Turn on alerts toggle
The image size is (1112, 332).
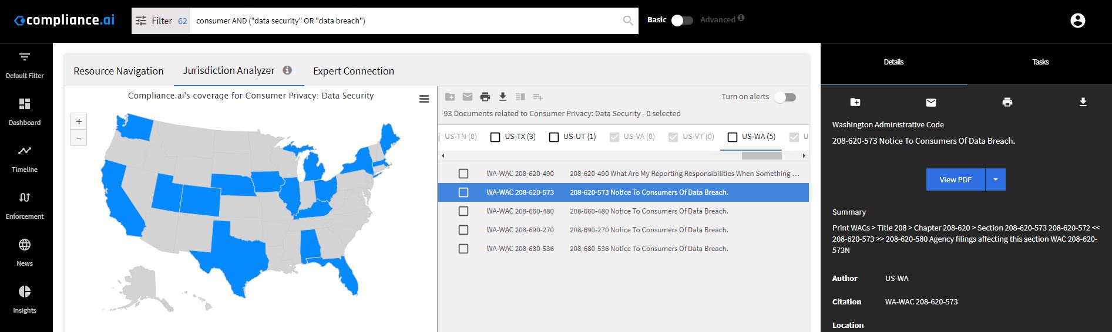click(x=785, y=97)
